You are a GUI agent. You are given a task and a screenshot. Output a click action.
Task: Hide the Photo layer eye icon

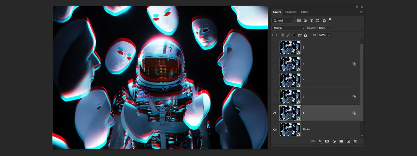275,129
